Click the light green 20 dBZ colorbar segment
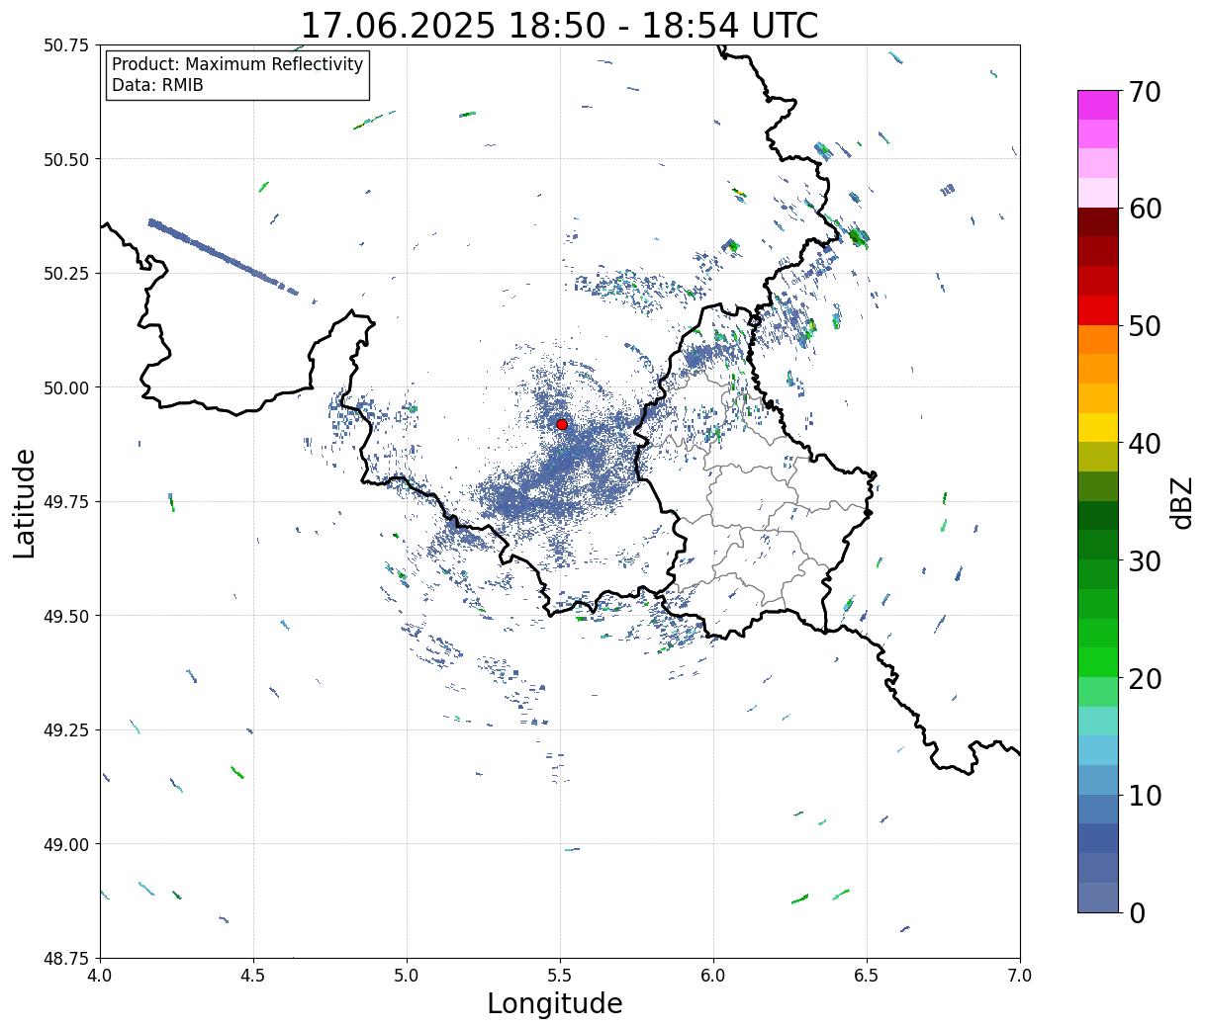Viewport: 1206px width, 1028px height. click(x=1097, y=692)
